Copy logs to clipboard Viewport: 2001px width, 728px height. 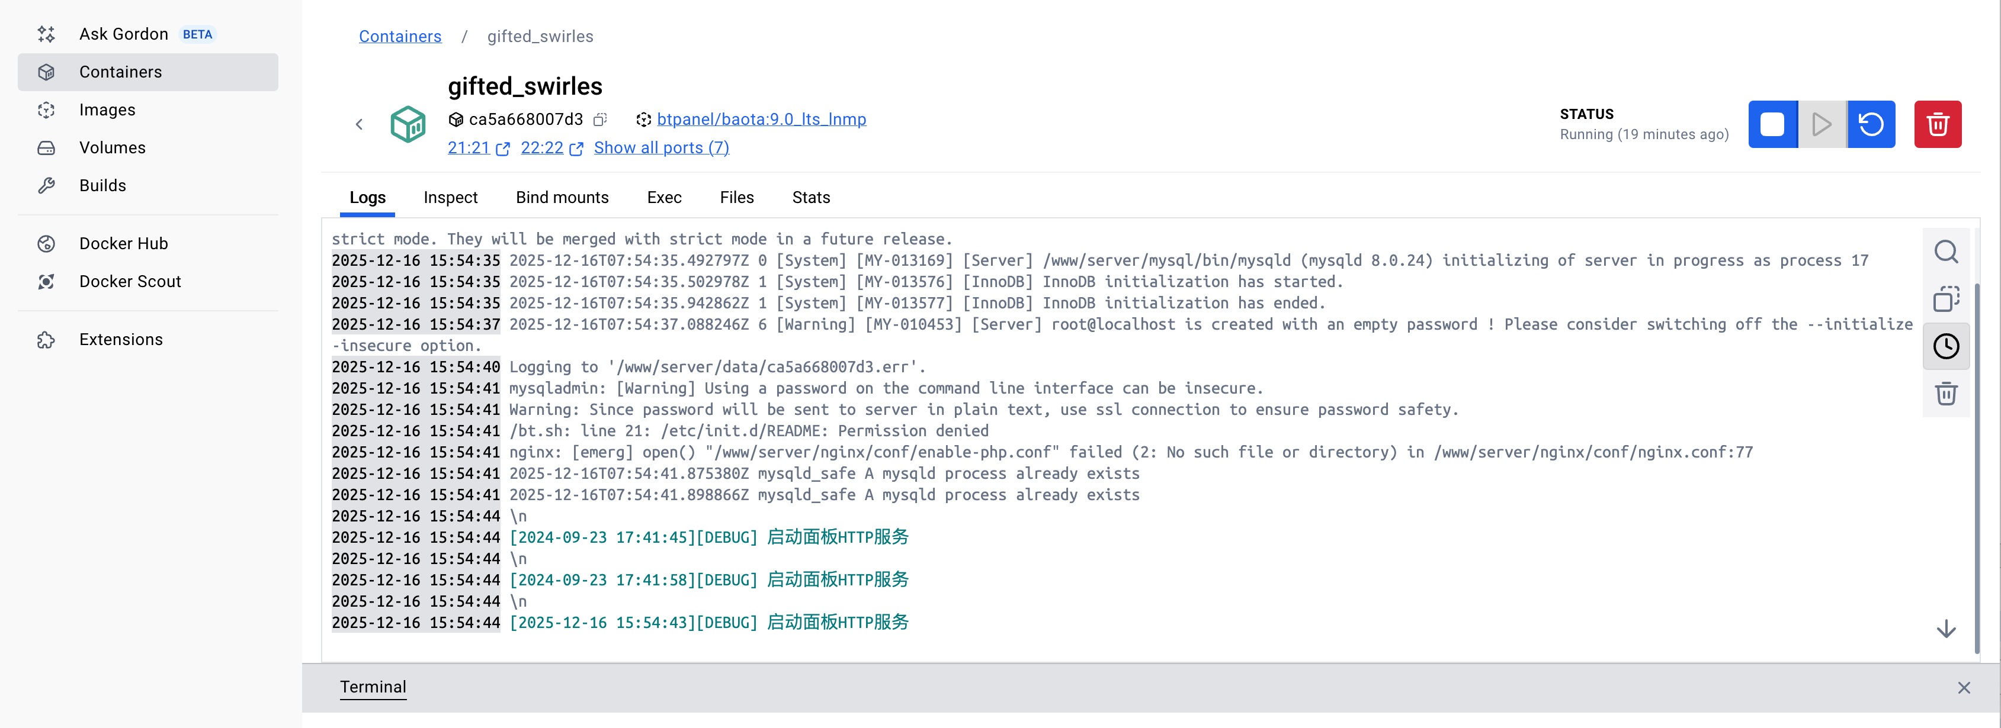pos(1945,299)
